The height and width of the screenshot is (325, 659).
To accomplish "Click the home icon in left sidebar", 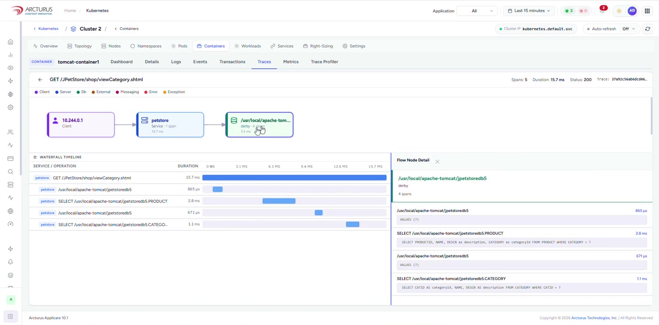I will [11, 42].
